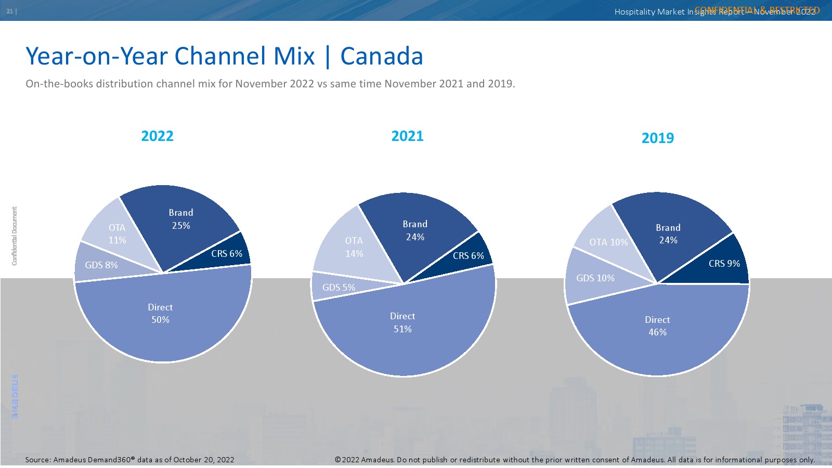Click the GDS 5% slice in 2021 pie
Image resolution: width=832 pixels, height=468 pixels.
pyautogui.click(x=339, y=288)
